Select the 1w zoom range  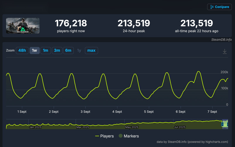click(34, 51)
